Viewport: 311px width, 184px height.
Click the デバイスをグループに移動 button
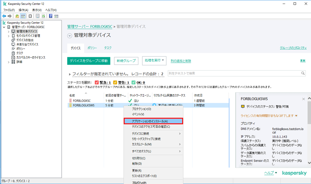click(89, 61)
